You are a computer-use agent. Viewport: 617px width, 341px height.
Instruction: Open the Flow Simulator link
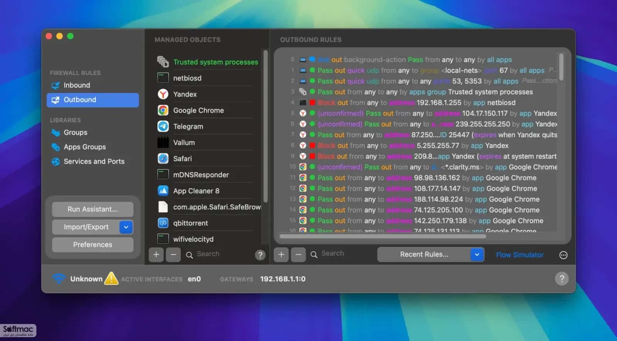(520, 255)
